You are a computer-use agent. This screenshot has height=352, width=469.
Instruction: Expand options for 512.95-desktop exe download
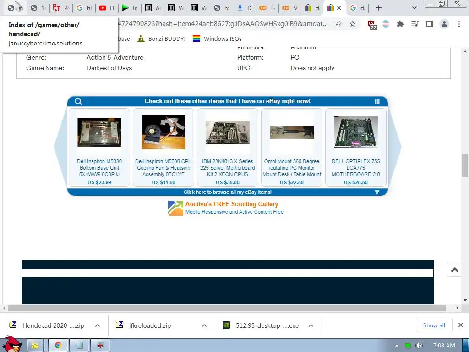click(x=311, y=325)
